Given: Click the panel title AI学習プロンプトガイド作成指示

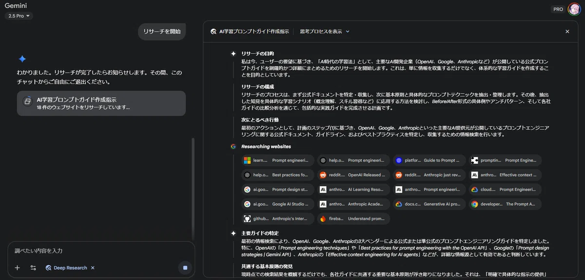Looking at the screenshot, I should (254, 31).
